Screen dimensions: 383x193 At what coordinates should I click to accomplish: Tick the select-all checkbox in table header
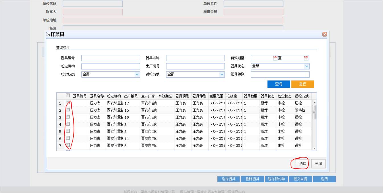(x=68, y=96)
